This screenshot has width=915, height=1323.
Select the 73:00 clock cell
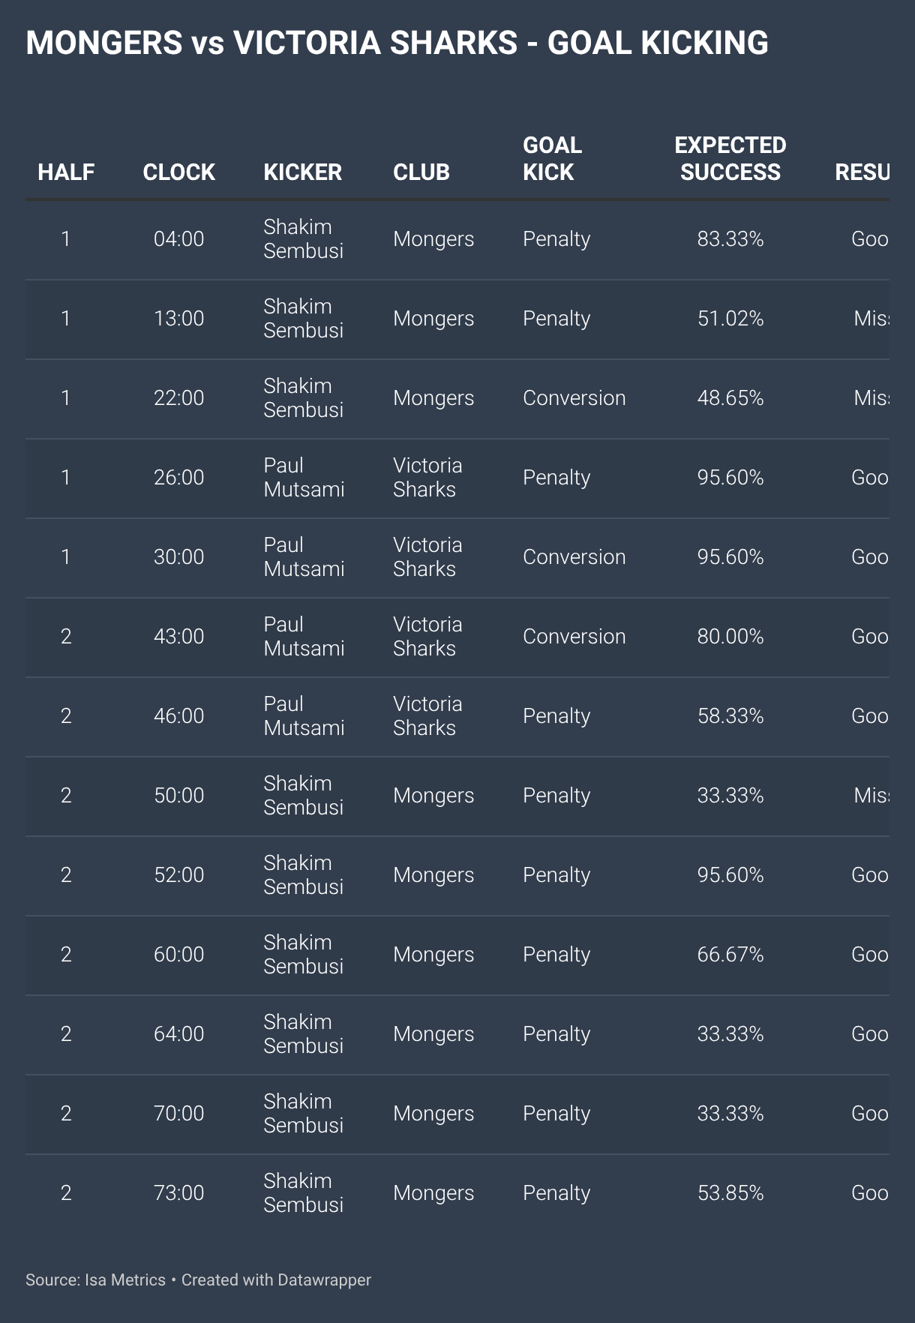click(x=178, y=1193)
